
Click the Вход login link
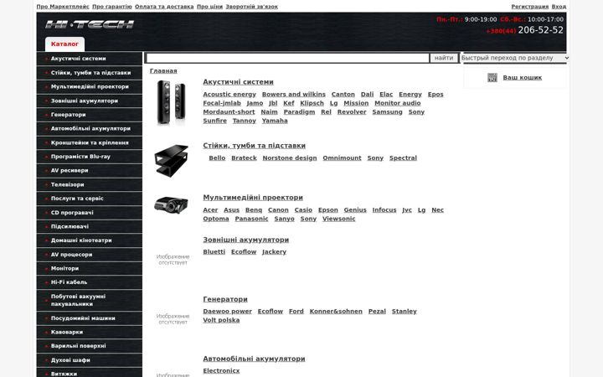pyautogui.click(x=559, y=7)
